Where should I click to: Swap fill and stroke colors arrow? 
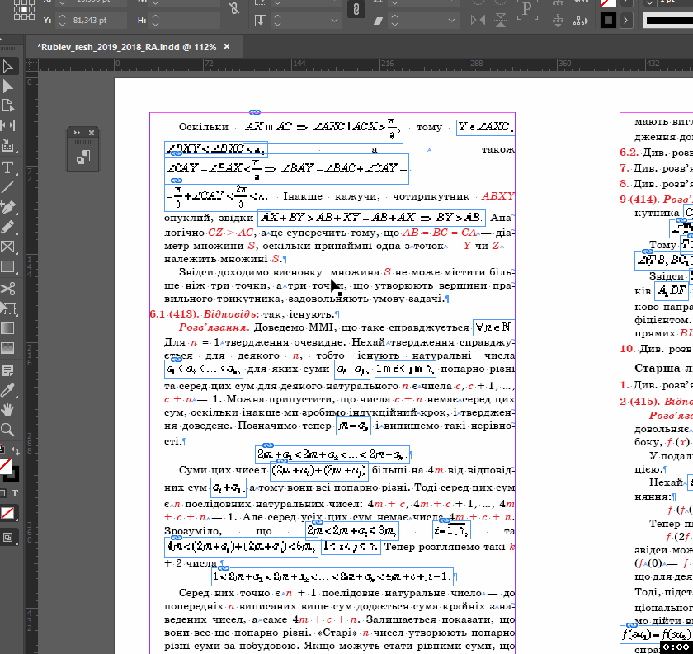click(16, 451)
